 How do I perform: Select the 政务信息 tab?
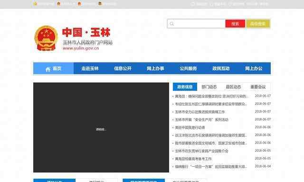pyautogui.click(x=185, y=87)
